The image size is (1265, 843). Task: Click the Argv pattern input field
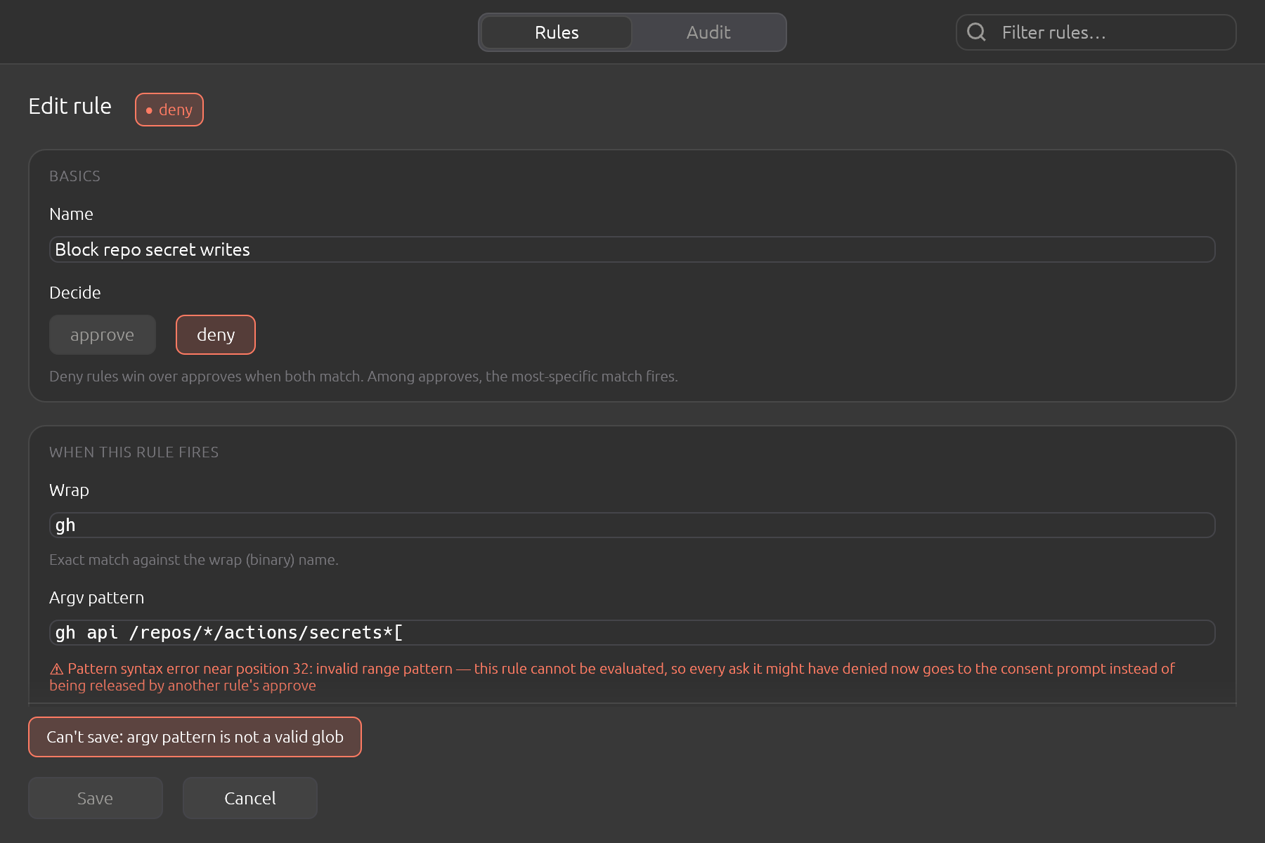(x=632, y=633)
